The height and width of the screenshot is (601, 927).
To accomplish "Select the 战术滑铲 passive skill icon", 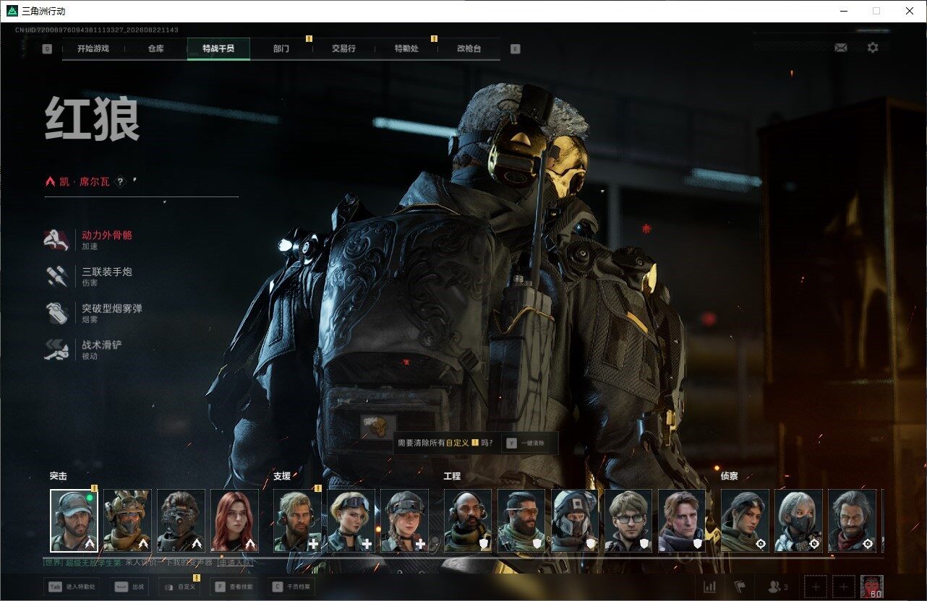I will (58, 350).
